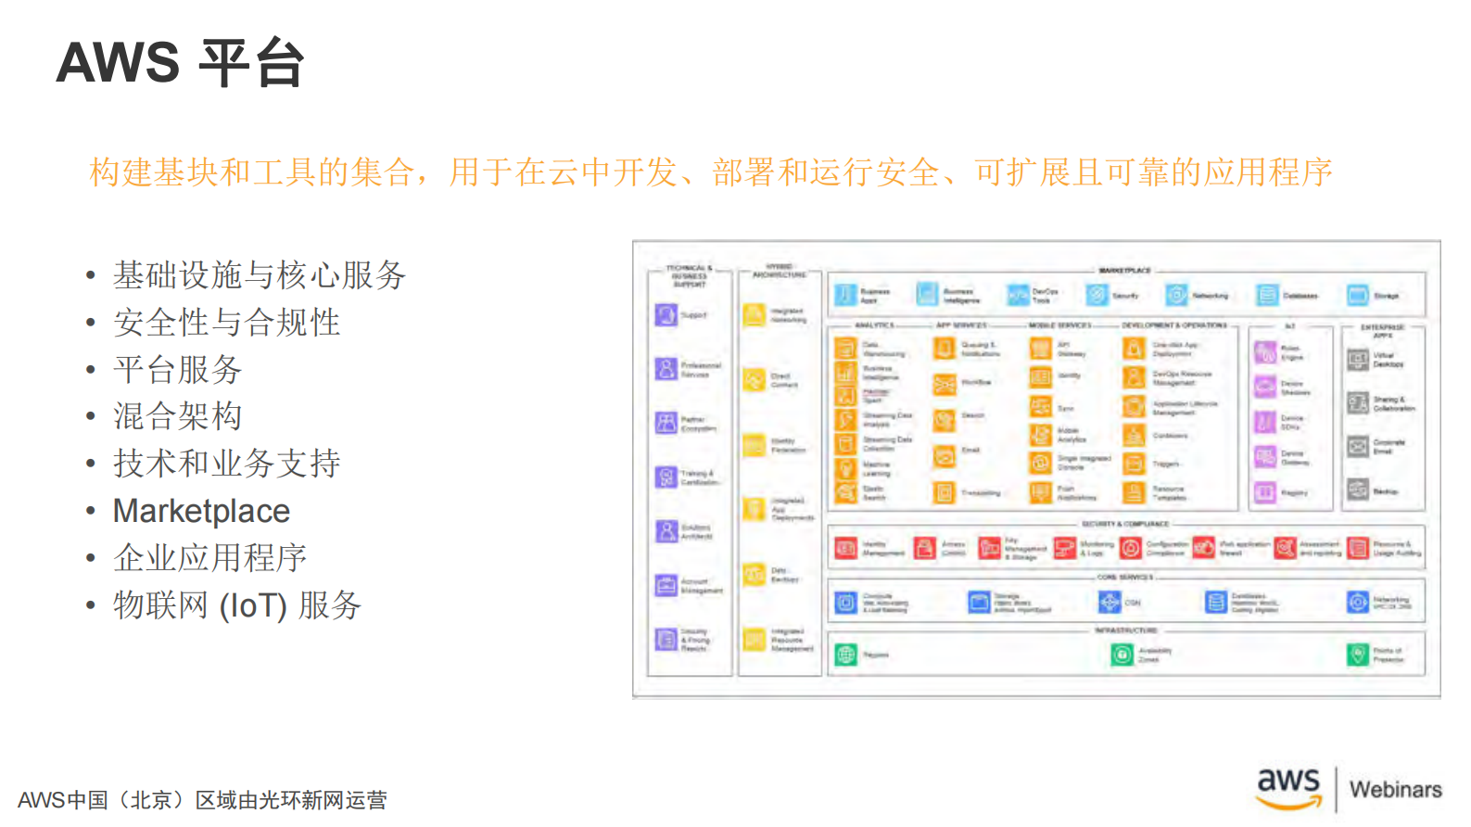1471x827 pixels.
Task: Click the Direct Connect icon
Action: pyautogui.click(x=755, y=380)
